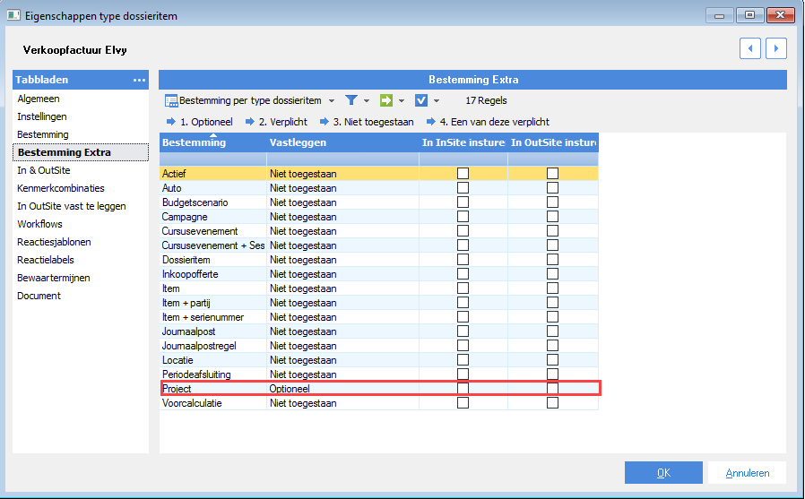Click the 17 Regels count label
Image resolution: width=805 pixels, height=499 pixels.
(x=486, y=100)
